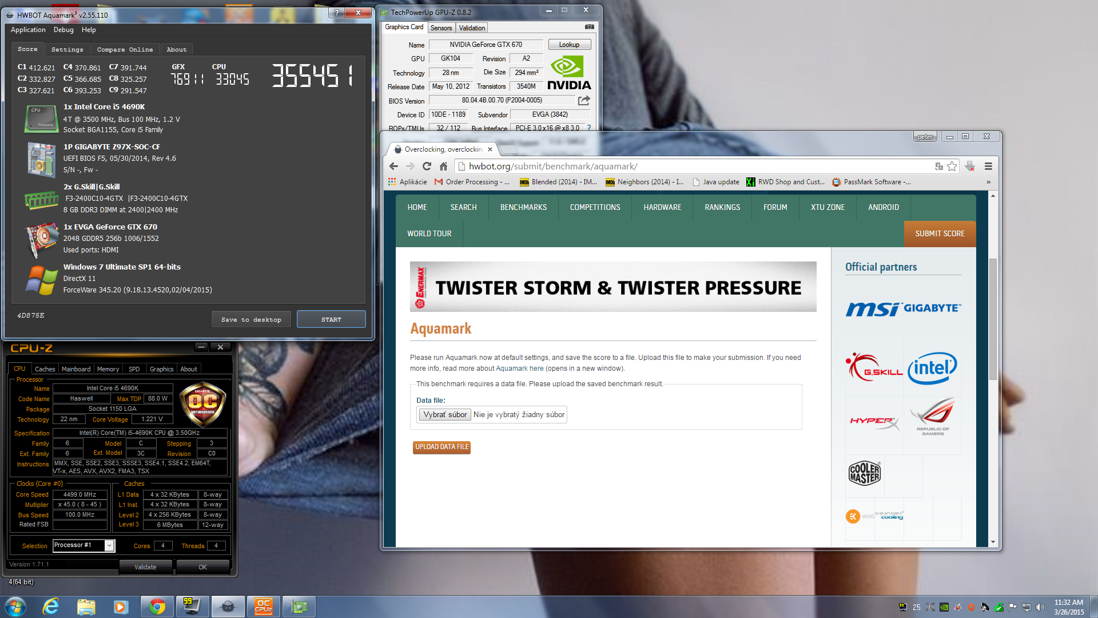Open the Origin tray icon
The image size is (1098, 618).
pyautogui.click(x=971, y=607)
